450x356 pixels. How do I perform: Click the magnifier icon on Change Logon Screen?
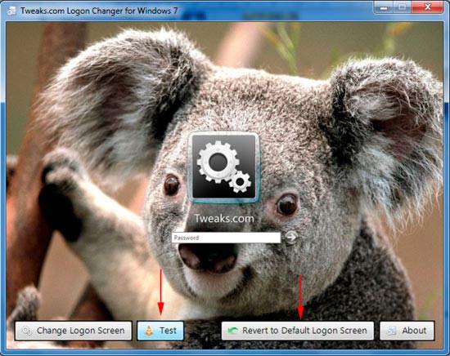pyautogui.click(x=26, y=331)
